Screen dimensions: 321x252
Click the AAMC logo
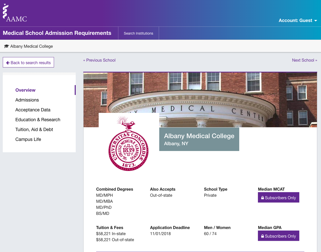[15, 13]
